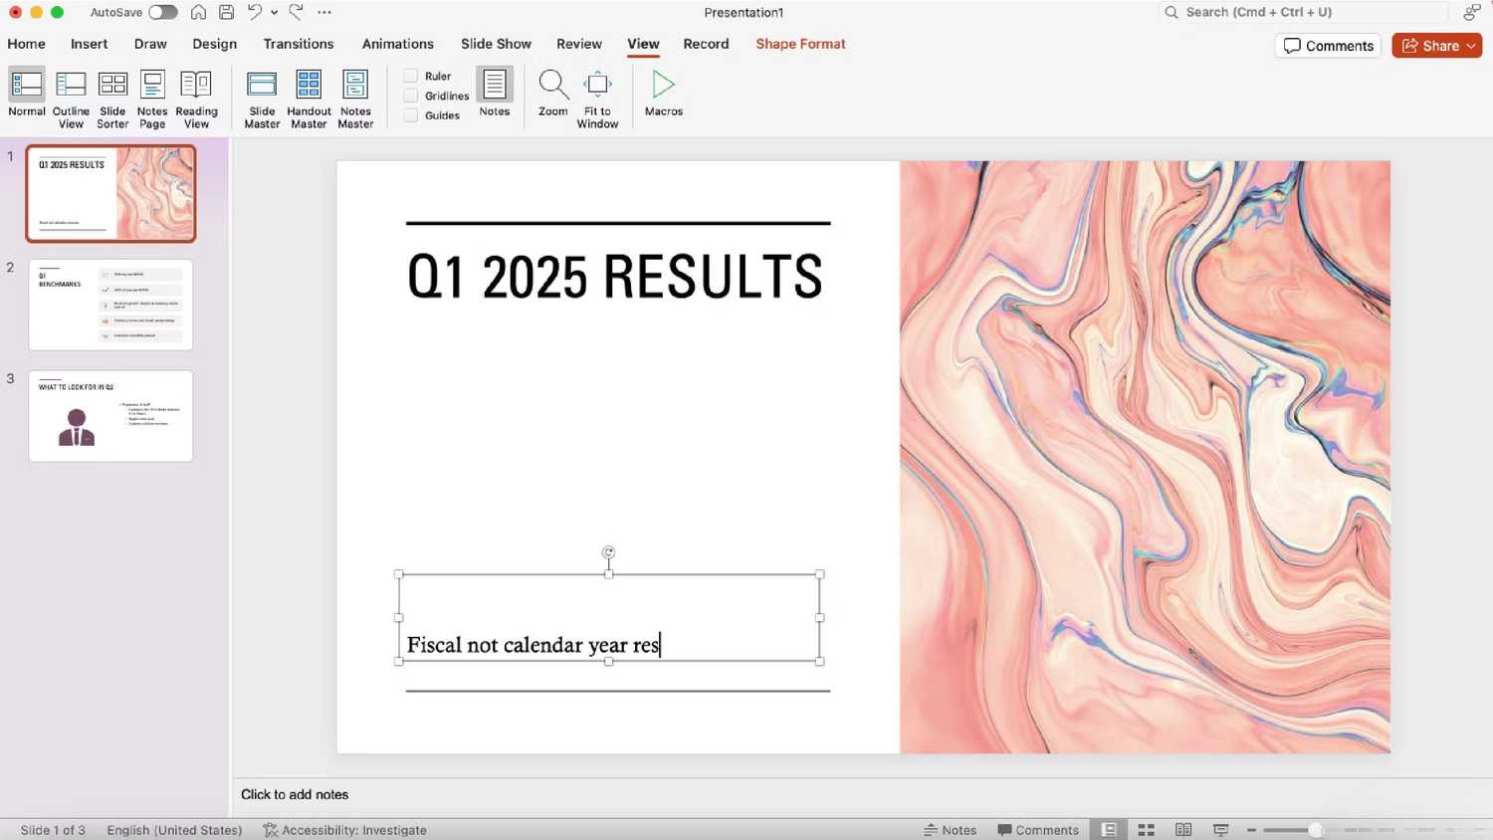1493x840 pixels.
Task: Check the Guides option
Action: tap(410, 114)
